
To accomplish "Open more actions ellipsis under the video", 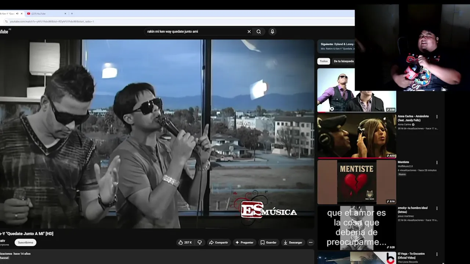I will pos(311,242).
